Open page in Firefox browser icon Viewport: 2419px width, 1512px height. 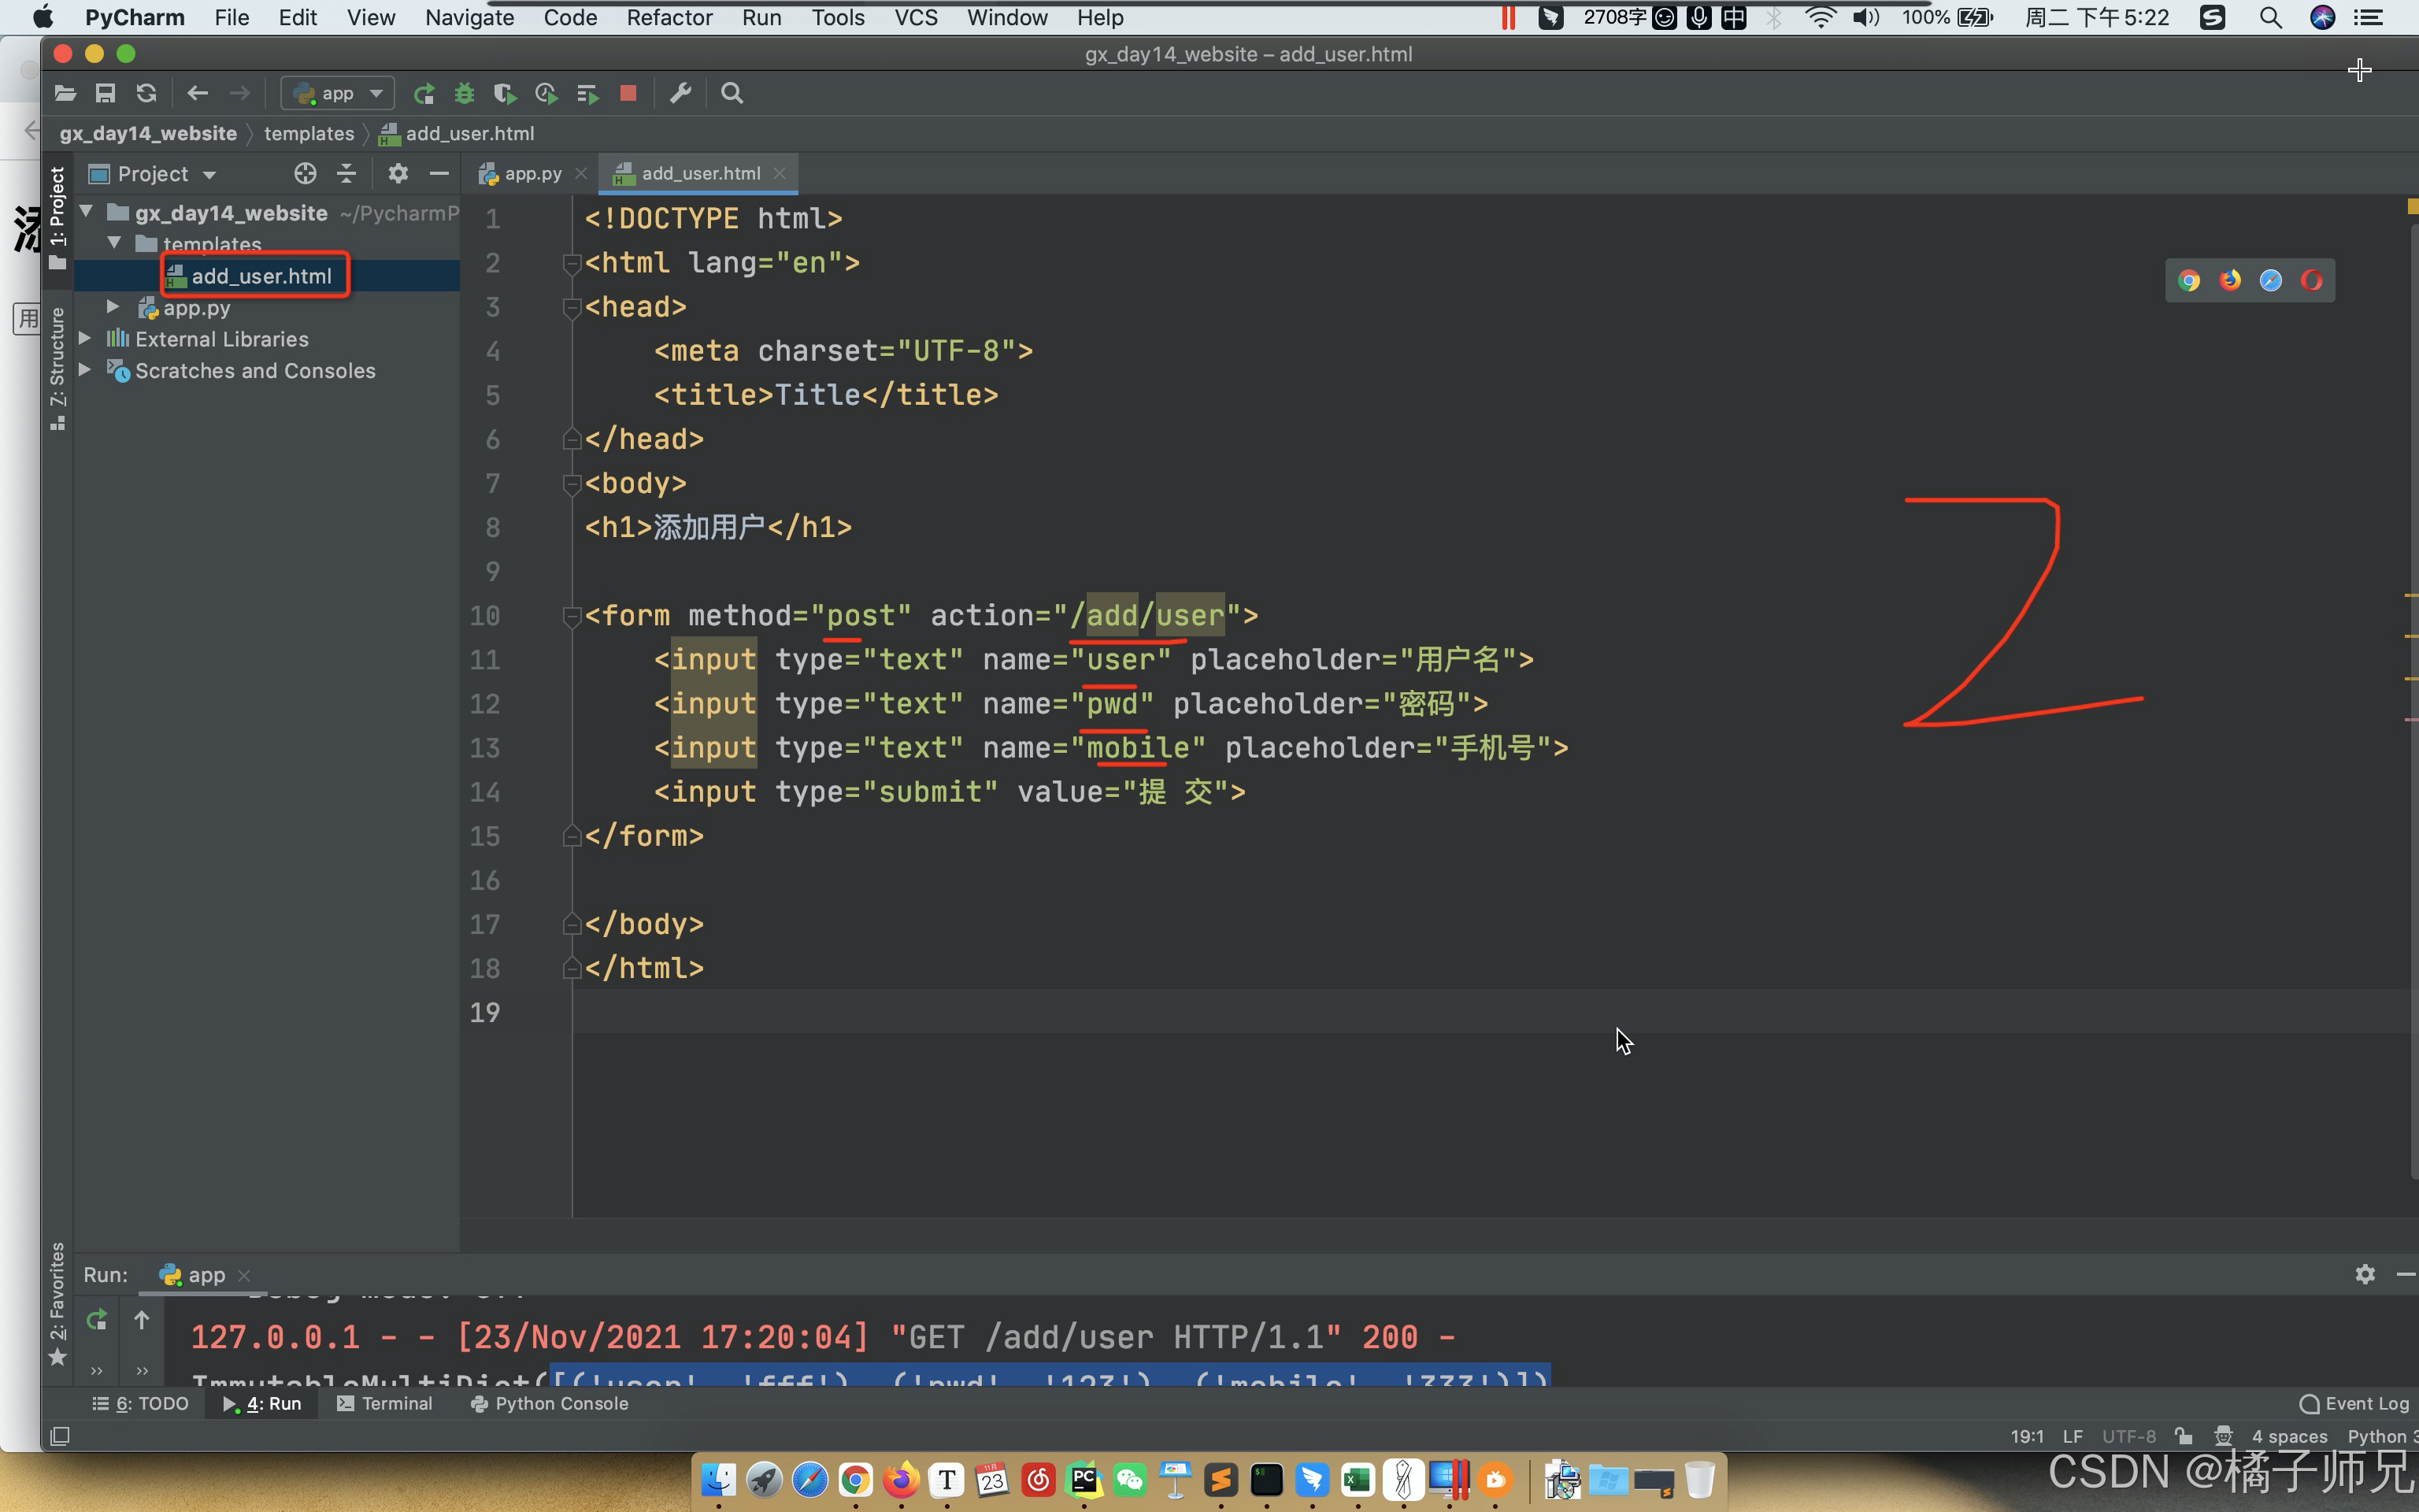click(x=2230, y=281)
